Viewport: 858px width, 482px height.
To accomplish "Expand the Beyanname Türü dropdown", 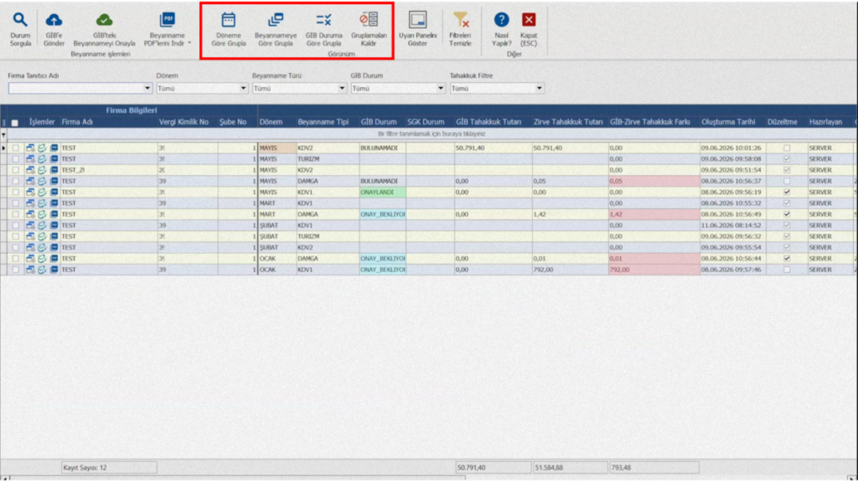I will pos(342,88).
